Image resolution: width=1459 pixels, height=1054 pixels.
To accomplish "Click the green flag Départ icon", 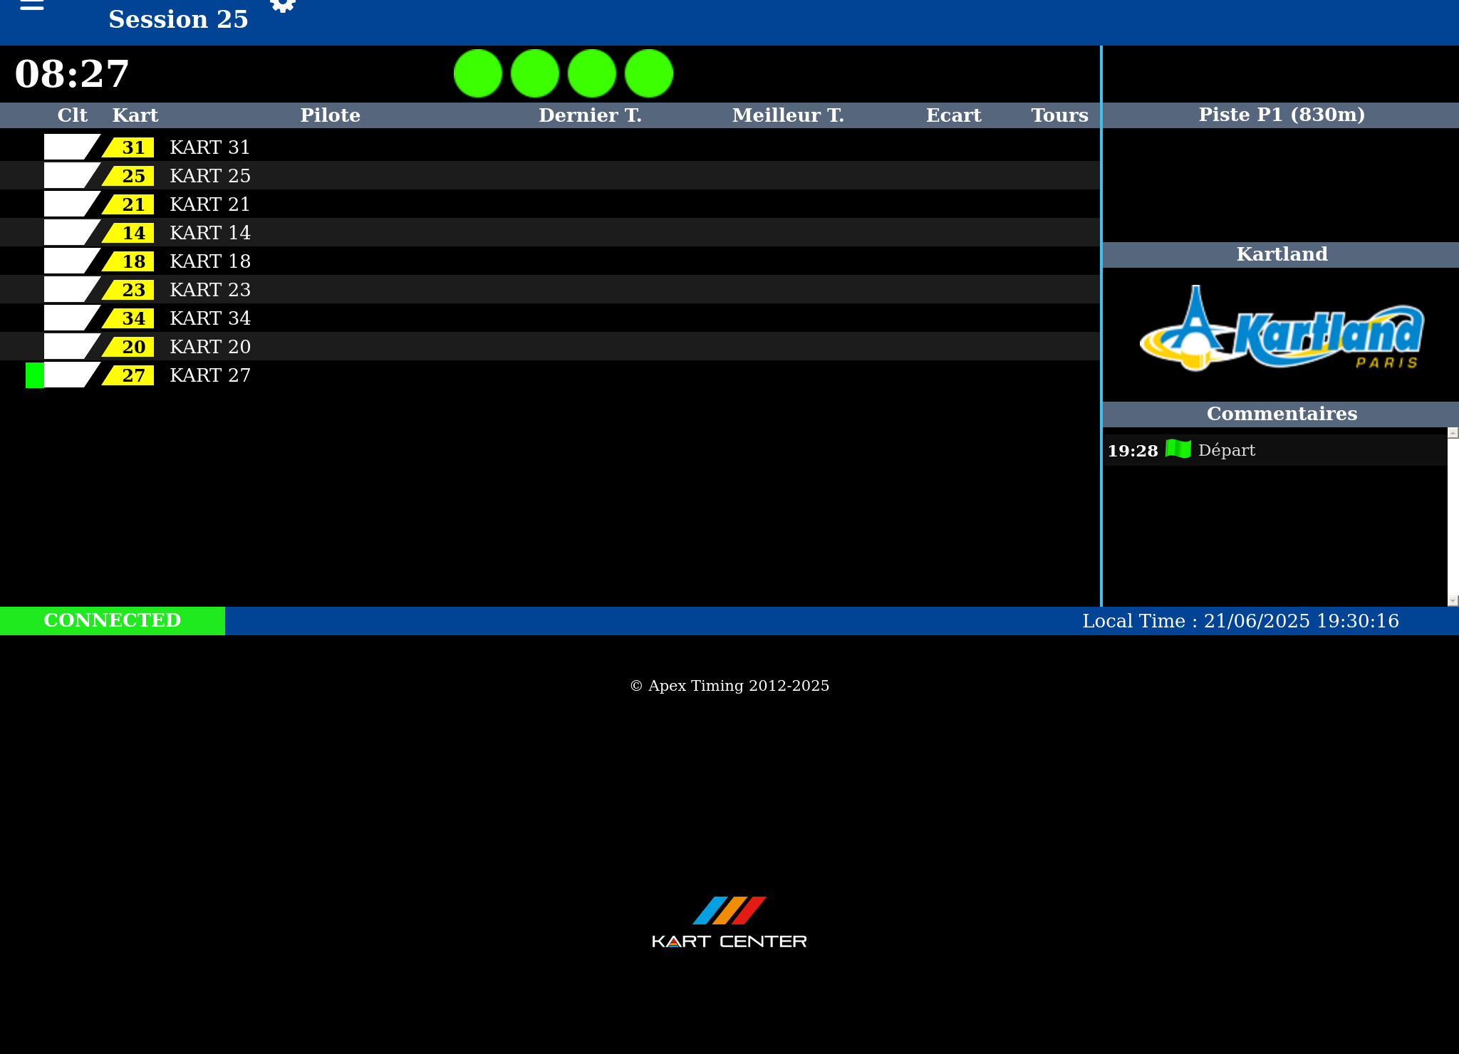I will point(1178,449).
